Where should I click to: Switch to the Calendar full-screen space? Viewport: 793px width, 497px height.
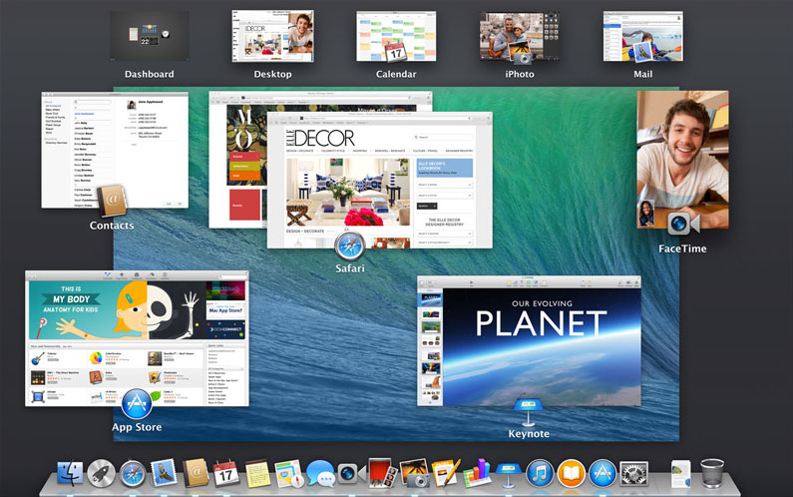pos(396,37)
